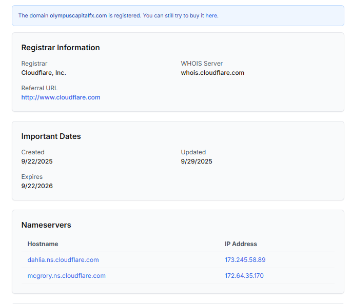Image resolution: width=351 pixels, height=304 pixels.
Task: Open dahlia.ns.cloudflare.com nameserver link
Action: click(x=63, y=260)
